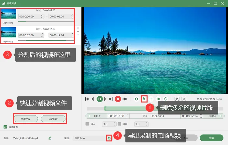The image size is (228, 145).
Task: Set the 结束点 end point
Action: [214, 116]
